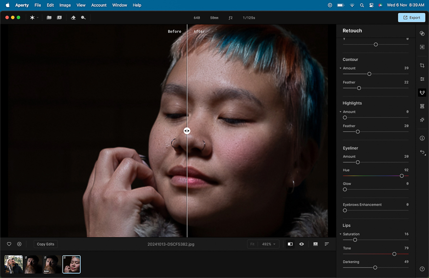
Task: Open Control Center in the menu bar
Action: (x=371, y=5)
